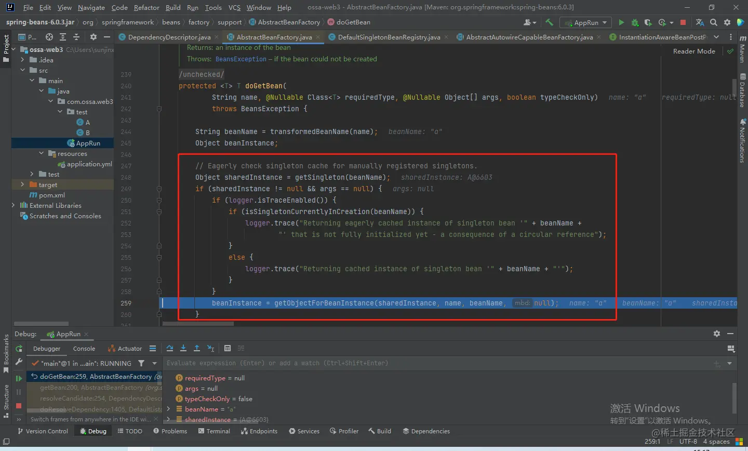Toggle the Notifications side tool window
The image size is (748, 451).
tap(742, 141)
